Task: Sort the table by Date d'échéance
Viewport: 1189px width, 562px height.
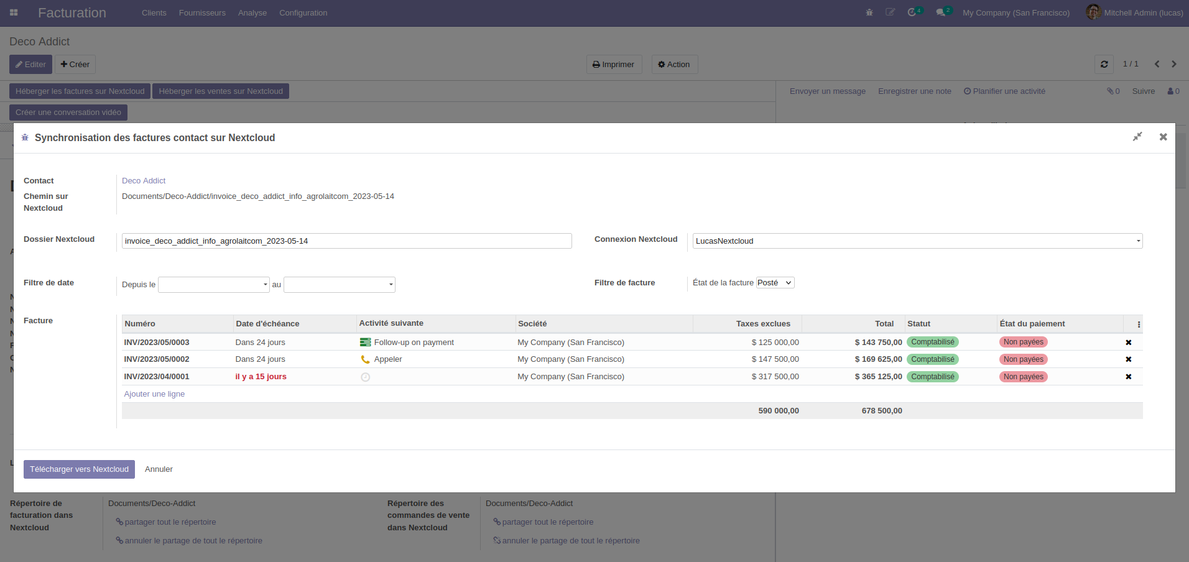Action: click(267, 324)
